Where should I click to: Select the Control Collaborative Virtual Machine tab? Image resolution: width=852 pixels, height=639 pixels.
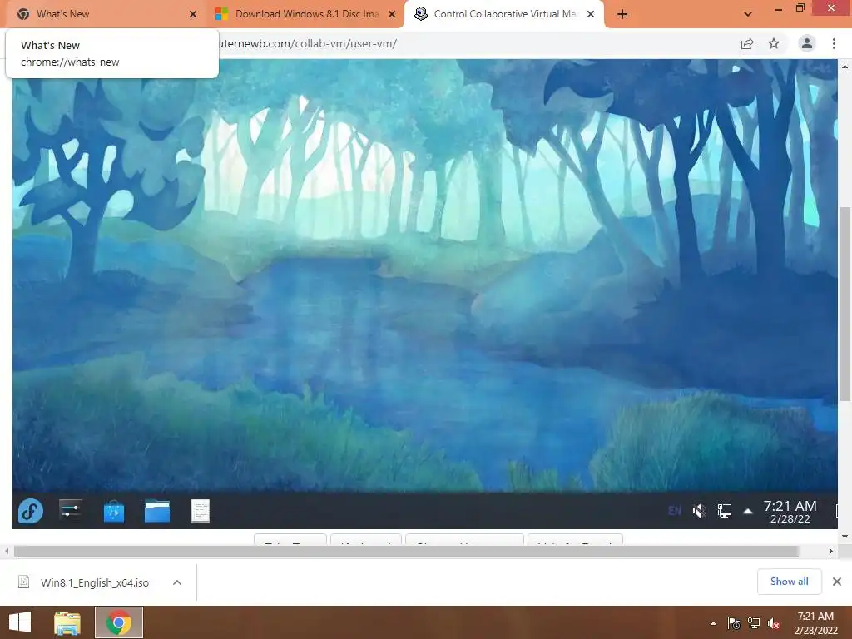506,14
